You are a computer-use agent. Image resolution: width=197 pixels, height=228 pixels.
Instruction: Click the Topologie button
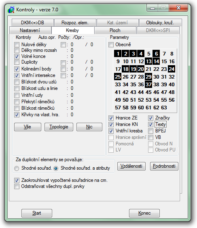(59, 127)
